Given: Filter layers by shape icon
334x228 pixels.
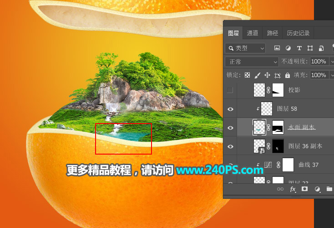Looking at the screenshot, I should [x=310, y=48].
